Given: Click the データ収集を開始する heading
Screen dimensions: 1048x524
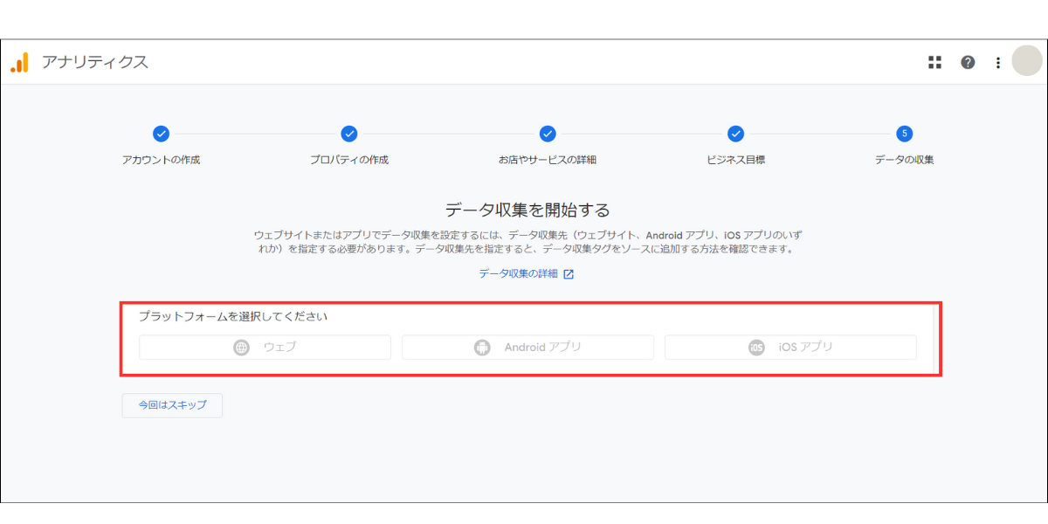Looking at the screenshot, I should [x=527, y=210].
